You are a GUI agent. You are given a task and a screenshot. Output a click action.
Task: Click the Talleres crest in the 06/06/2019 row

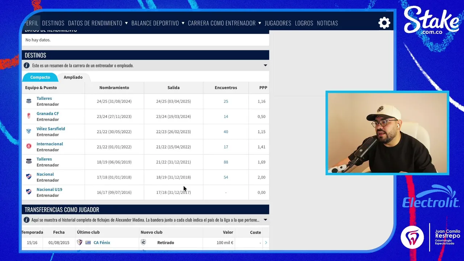(29, 162)
